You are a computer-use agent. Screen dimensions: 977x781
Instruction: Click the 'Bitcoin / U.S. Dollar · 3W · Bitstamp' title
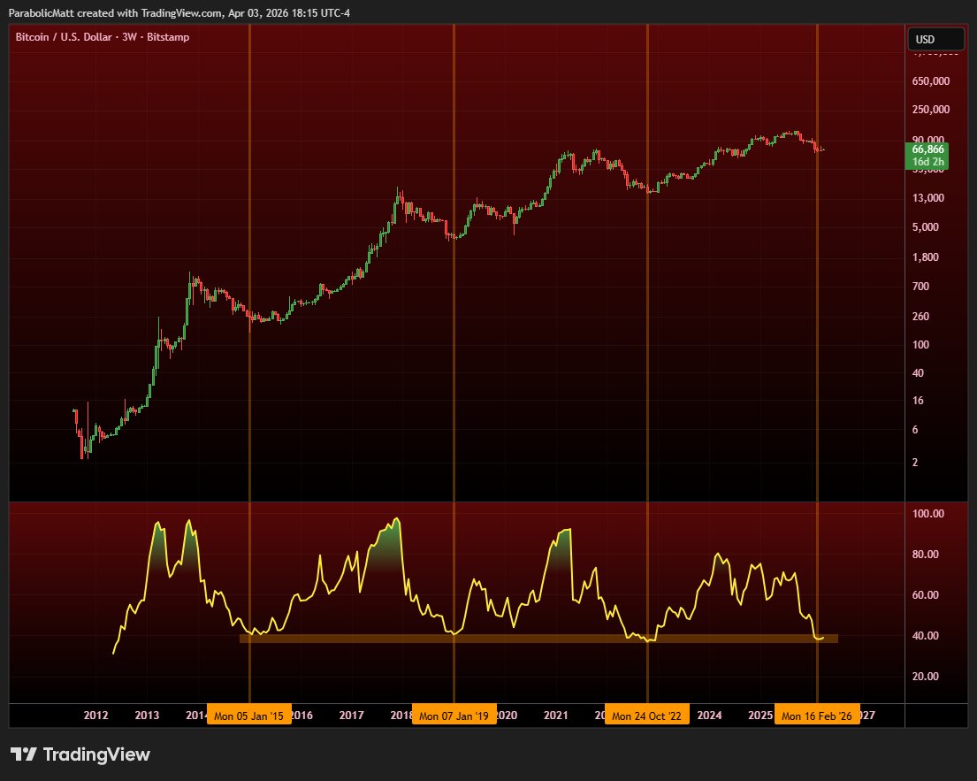click(103, 37)
